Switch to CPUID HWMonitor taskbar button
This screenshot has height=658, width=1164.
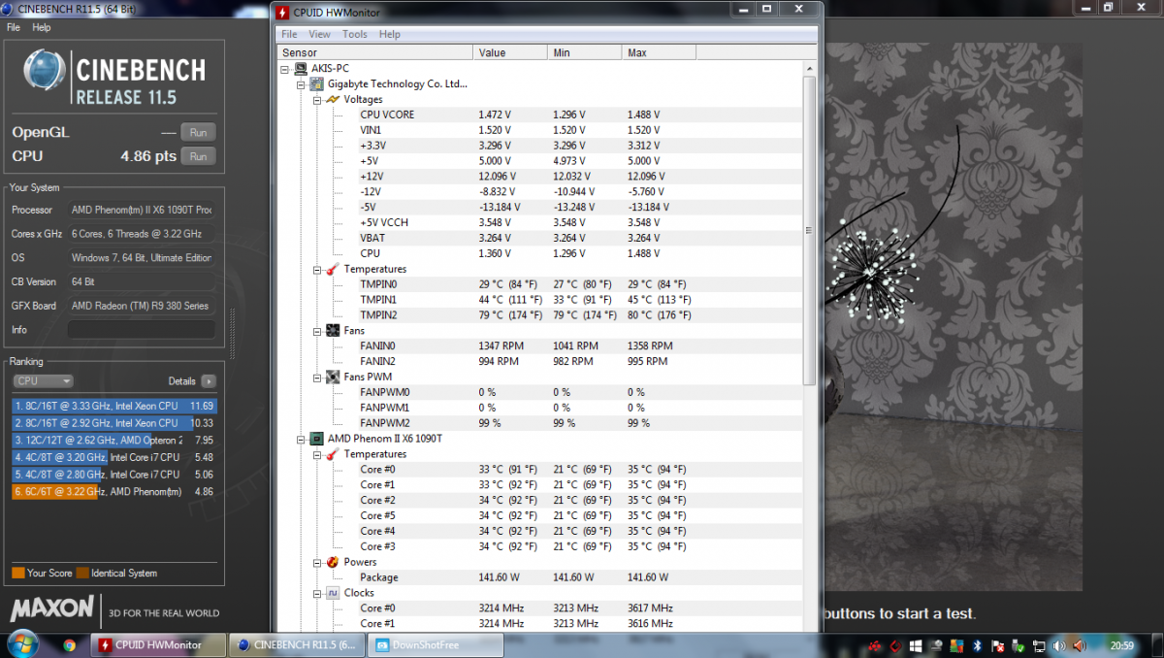point(159,645)
